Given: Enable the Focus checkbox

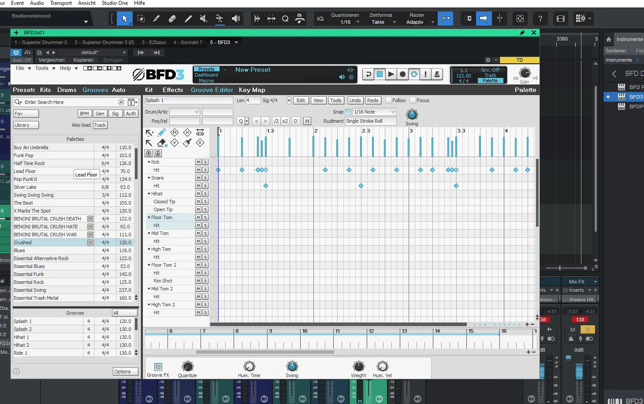Looking at the screenshot, I should point(413,100).
